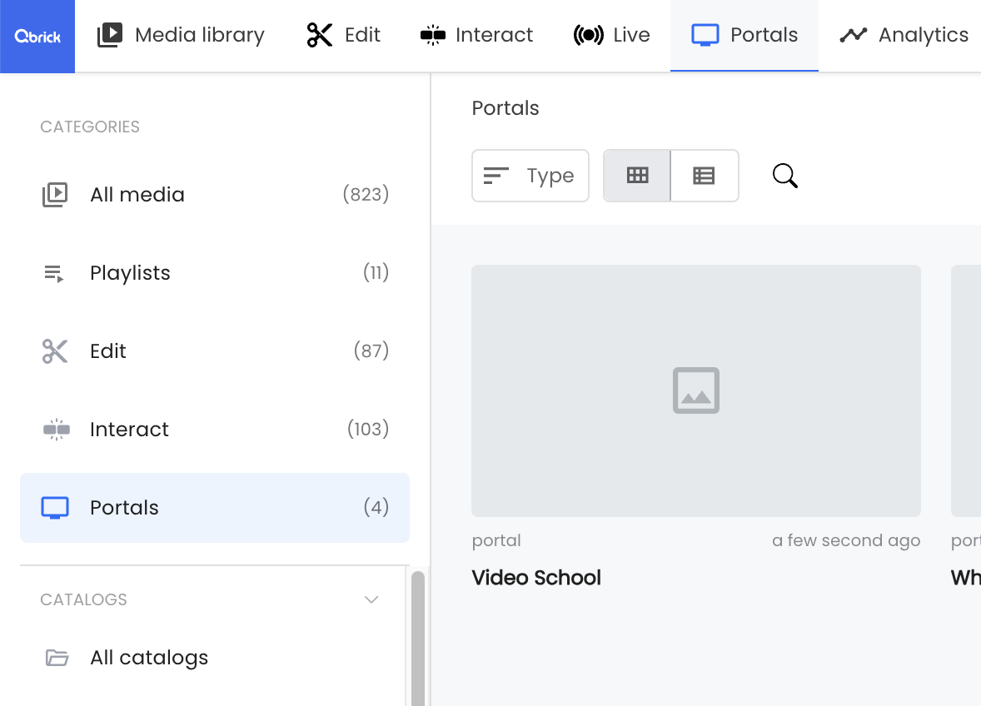Click the Portals page heading
The height and width of the screenshot is (706, 981).
coord(505,108)
